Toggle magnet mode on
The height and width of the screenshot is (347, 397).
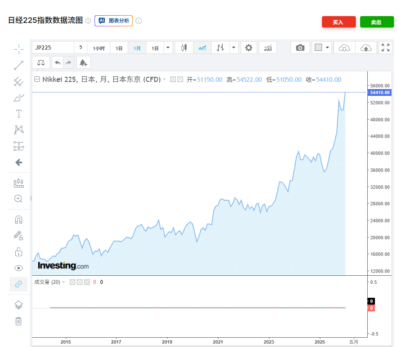click(19, 220)
